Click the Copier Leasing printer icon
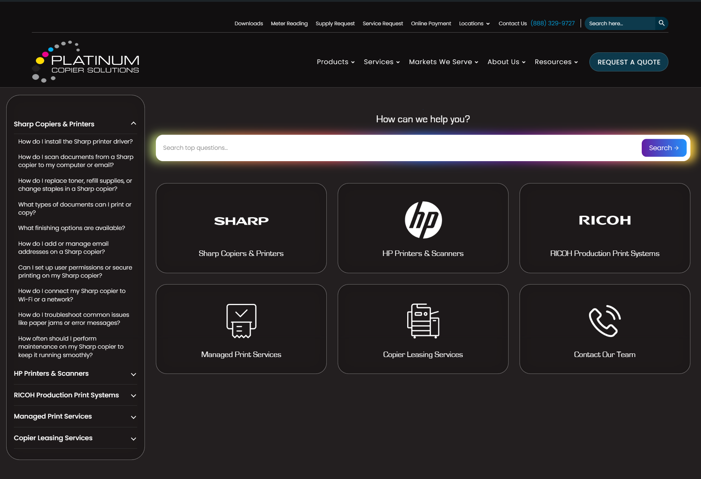 pyautogui.click(x=423, y=321)
